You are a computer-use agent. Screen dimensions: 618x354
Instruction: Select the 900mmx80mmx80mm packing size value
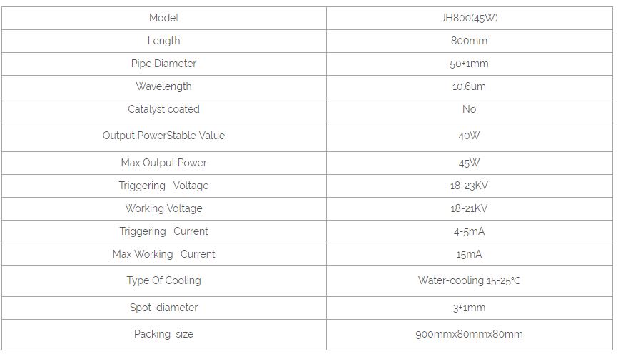tap(469, 334)
